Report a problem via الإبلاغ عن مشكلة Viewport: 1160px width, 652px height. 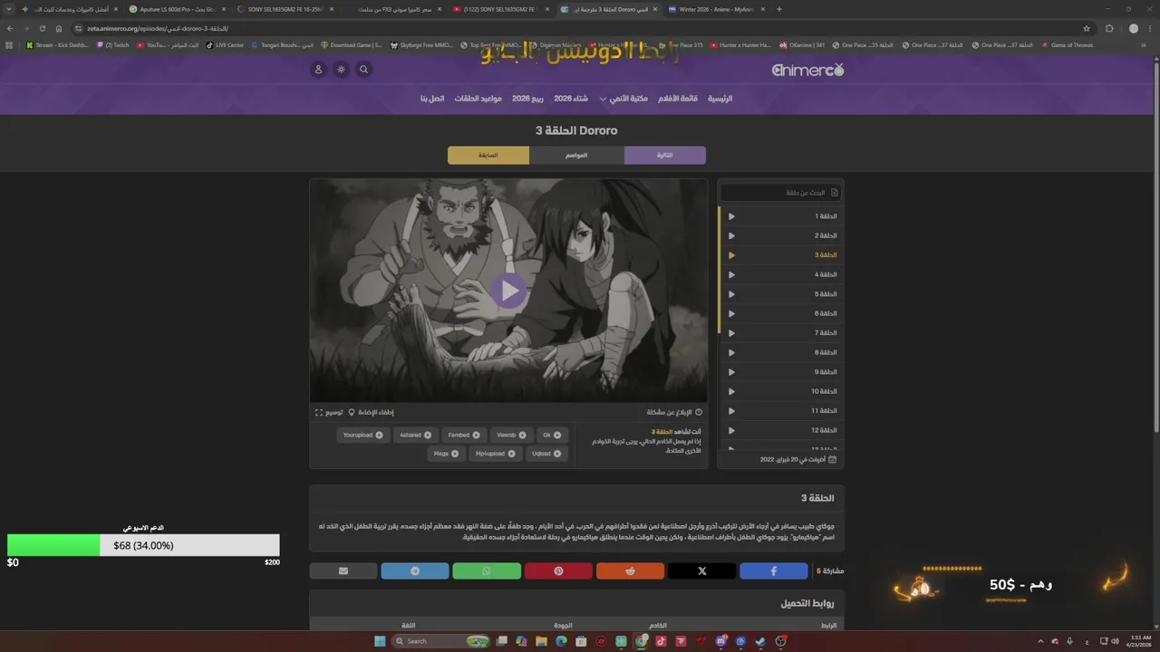674,412
